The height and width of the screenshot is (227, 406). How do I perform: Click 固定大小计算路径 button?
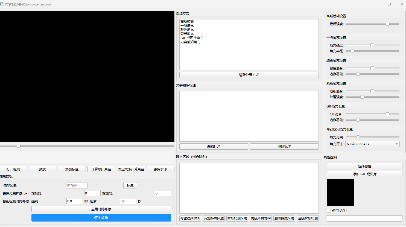[131, 169]
